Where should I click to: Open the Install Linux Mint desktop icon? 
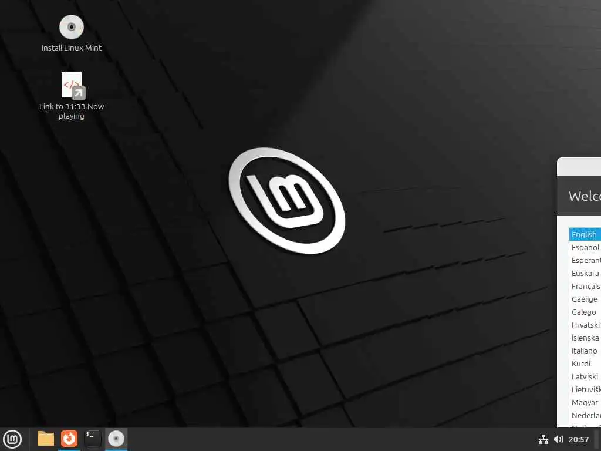pos(71,33)
